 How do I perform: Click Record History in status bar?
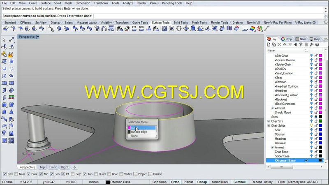point(262,182)
